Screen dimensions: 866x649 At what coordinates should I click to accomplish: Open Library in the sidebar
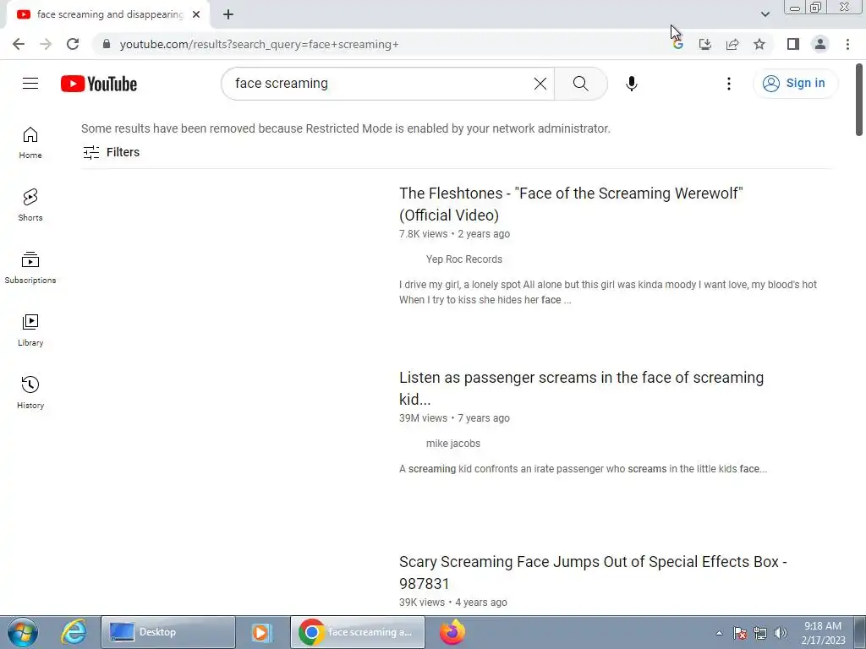30,330
